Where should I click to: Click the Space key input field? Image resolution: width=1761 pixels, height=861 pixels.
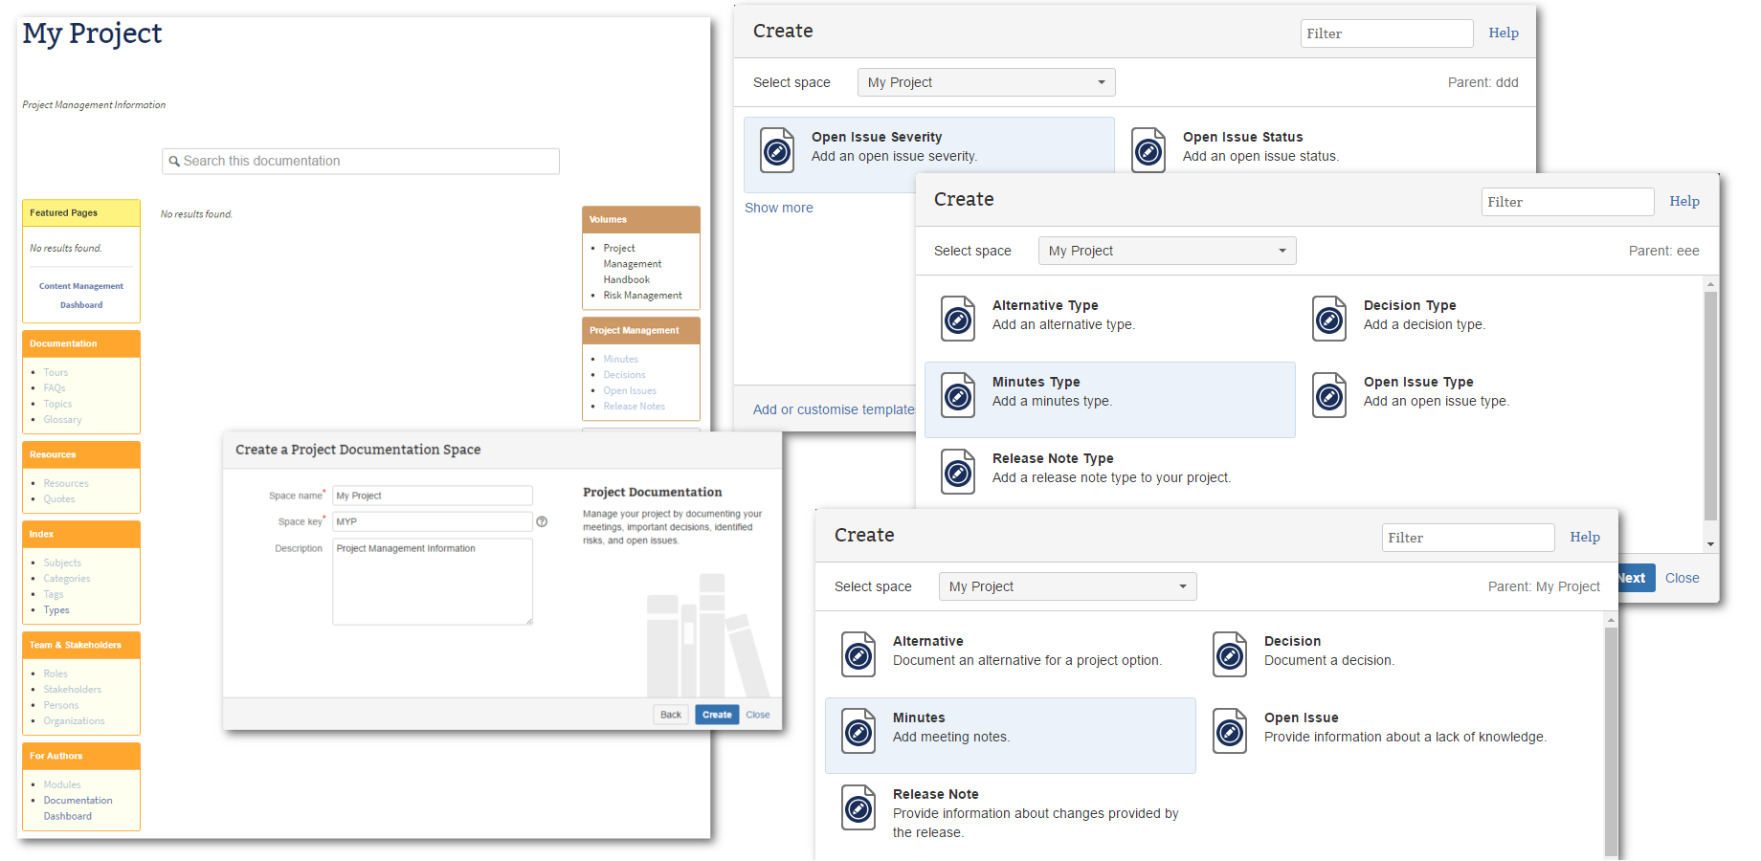[433, 521]
